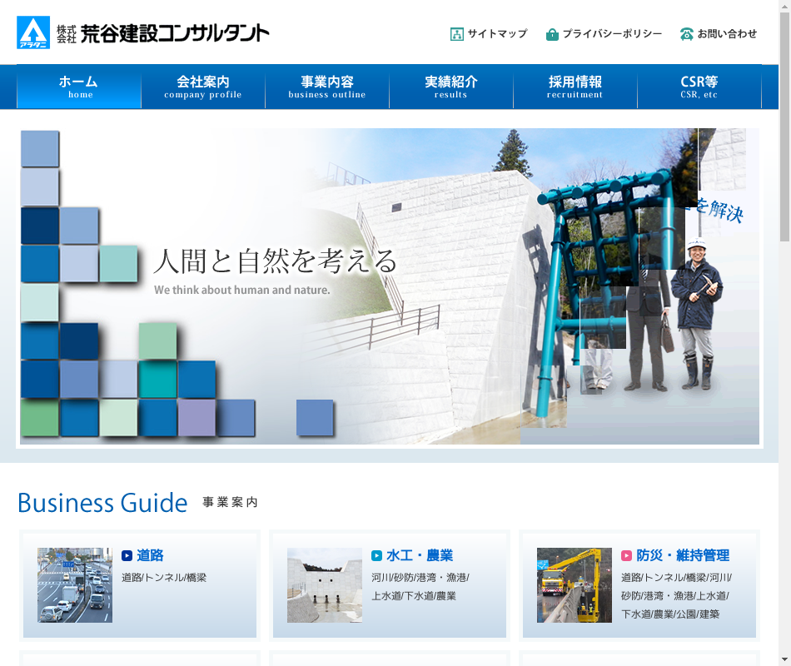Screen dimensions: 791x666
Task: Open the 会社案内 company profile menu
Action: pos(203,87)
